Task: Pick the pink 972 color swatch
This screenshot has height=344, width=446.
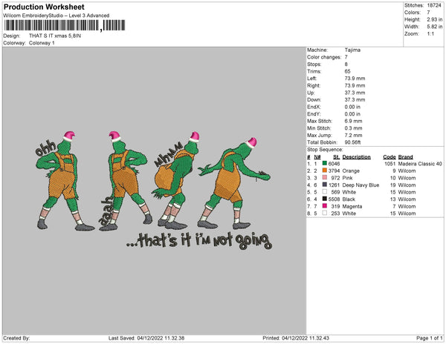Action: pos(326,178)
